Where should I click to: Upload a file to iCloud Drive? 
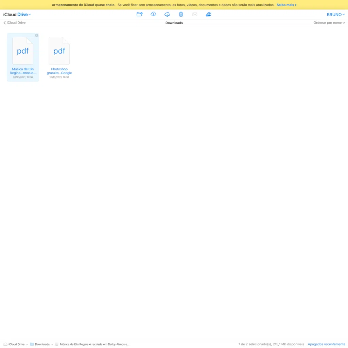pos(153,14)
